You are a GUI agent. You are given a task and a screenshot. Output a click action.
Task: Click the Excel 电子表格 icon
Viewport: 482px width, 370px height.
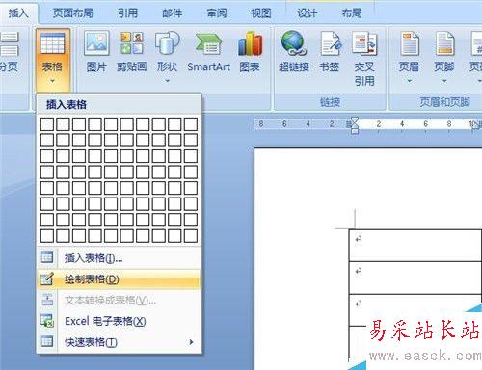(x=47, y=321)
